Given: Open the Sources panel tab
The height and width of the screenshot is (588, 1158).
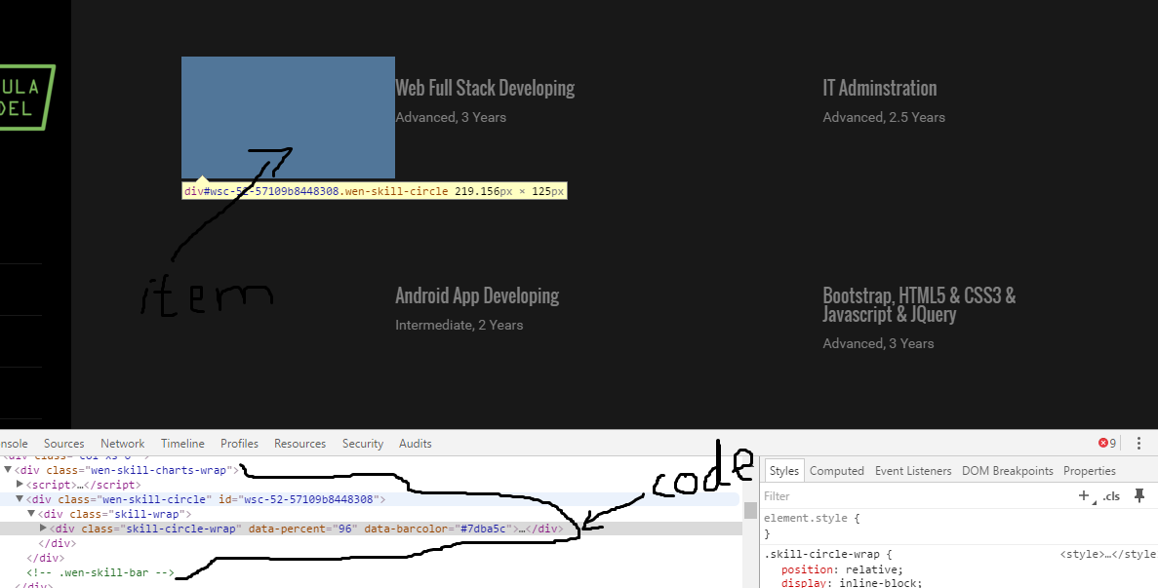Looking at the screenshot, I should pyautogui.click(x=63, y=444).
